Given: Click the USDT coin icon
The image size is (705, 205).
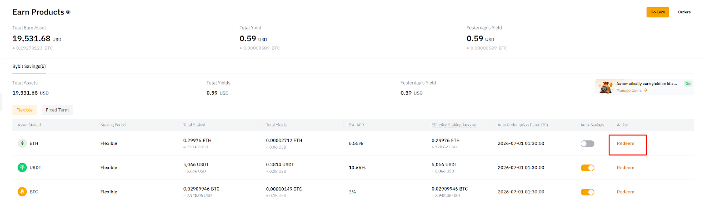Looking at the screenshot, I should pyautogui.click(x=22, y=168).
